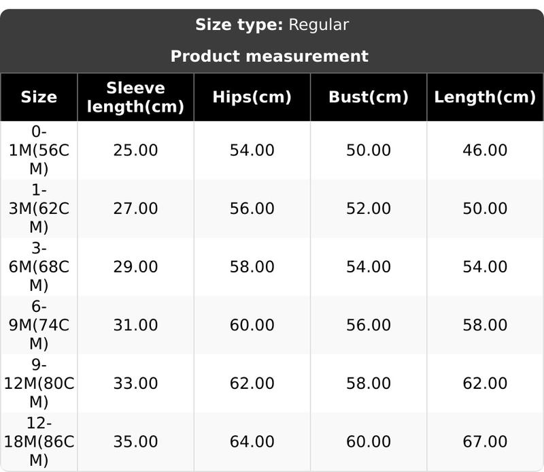The height and width of the screenshot is (472, 544).
Task: Click the Hips(cm) column header
Action: (252, 97)
